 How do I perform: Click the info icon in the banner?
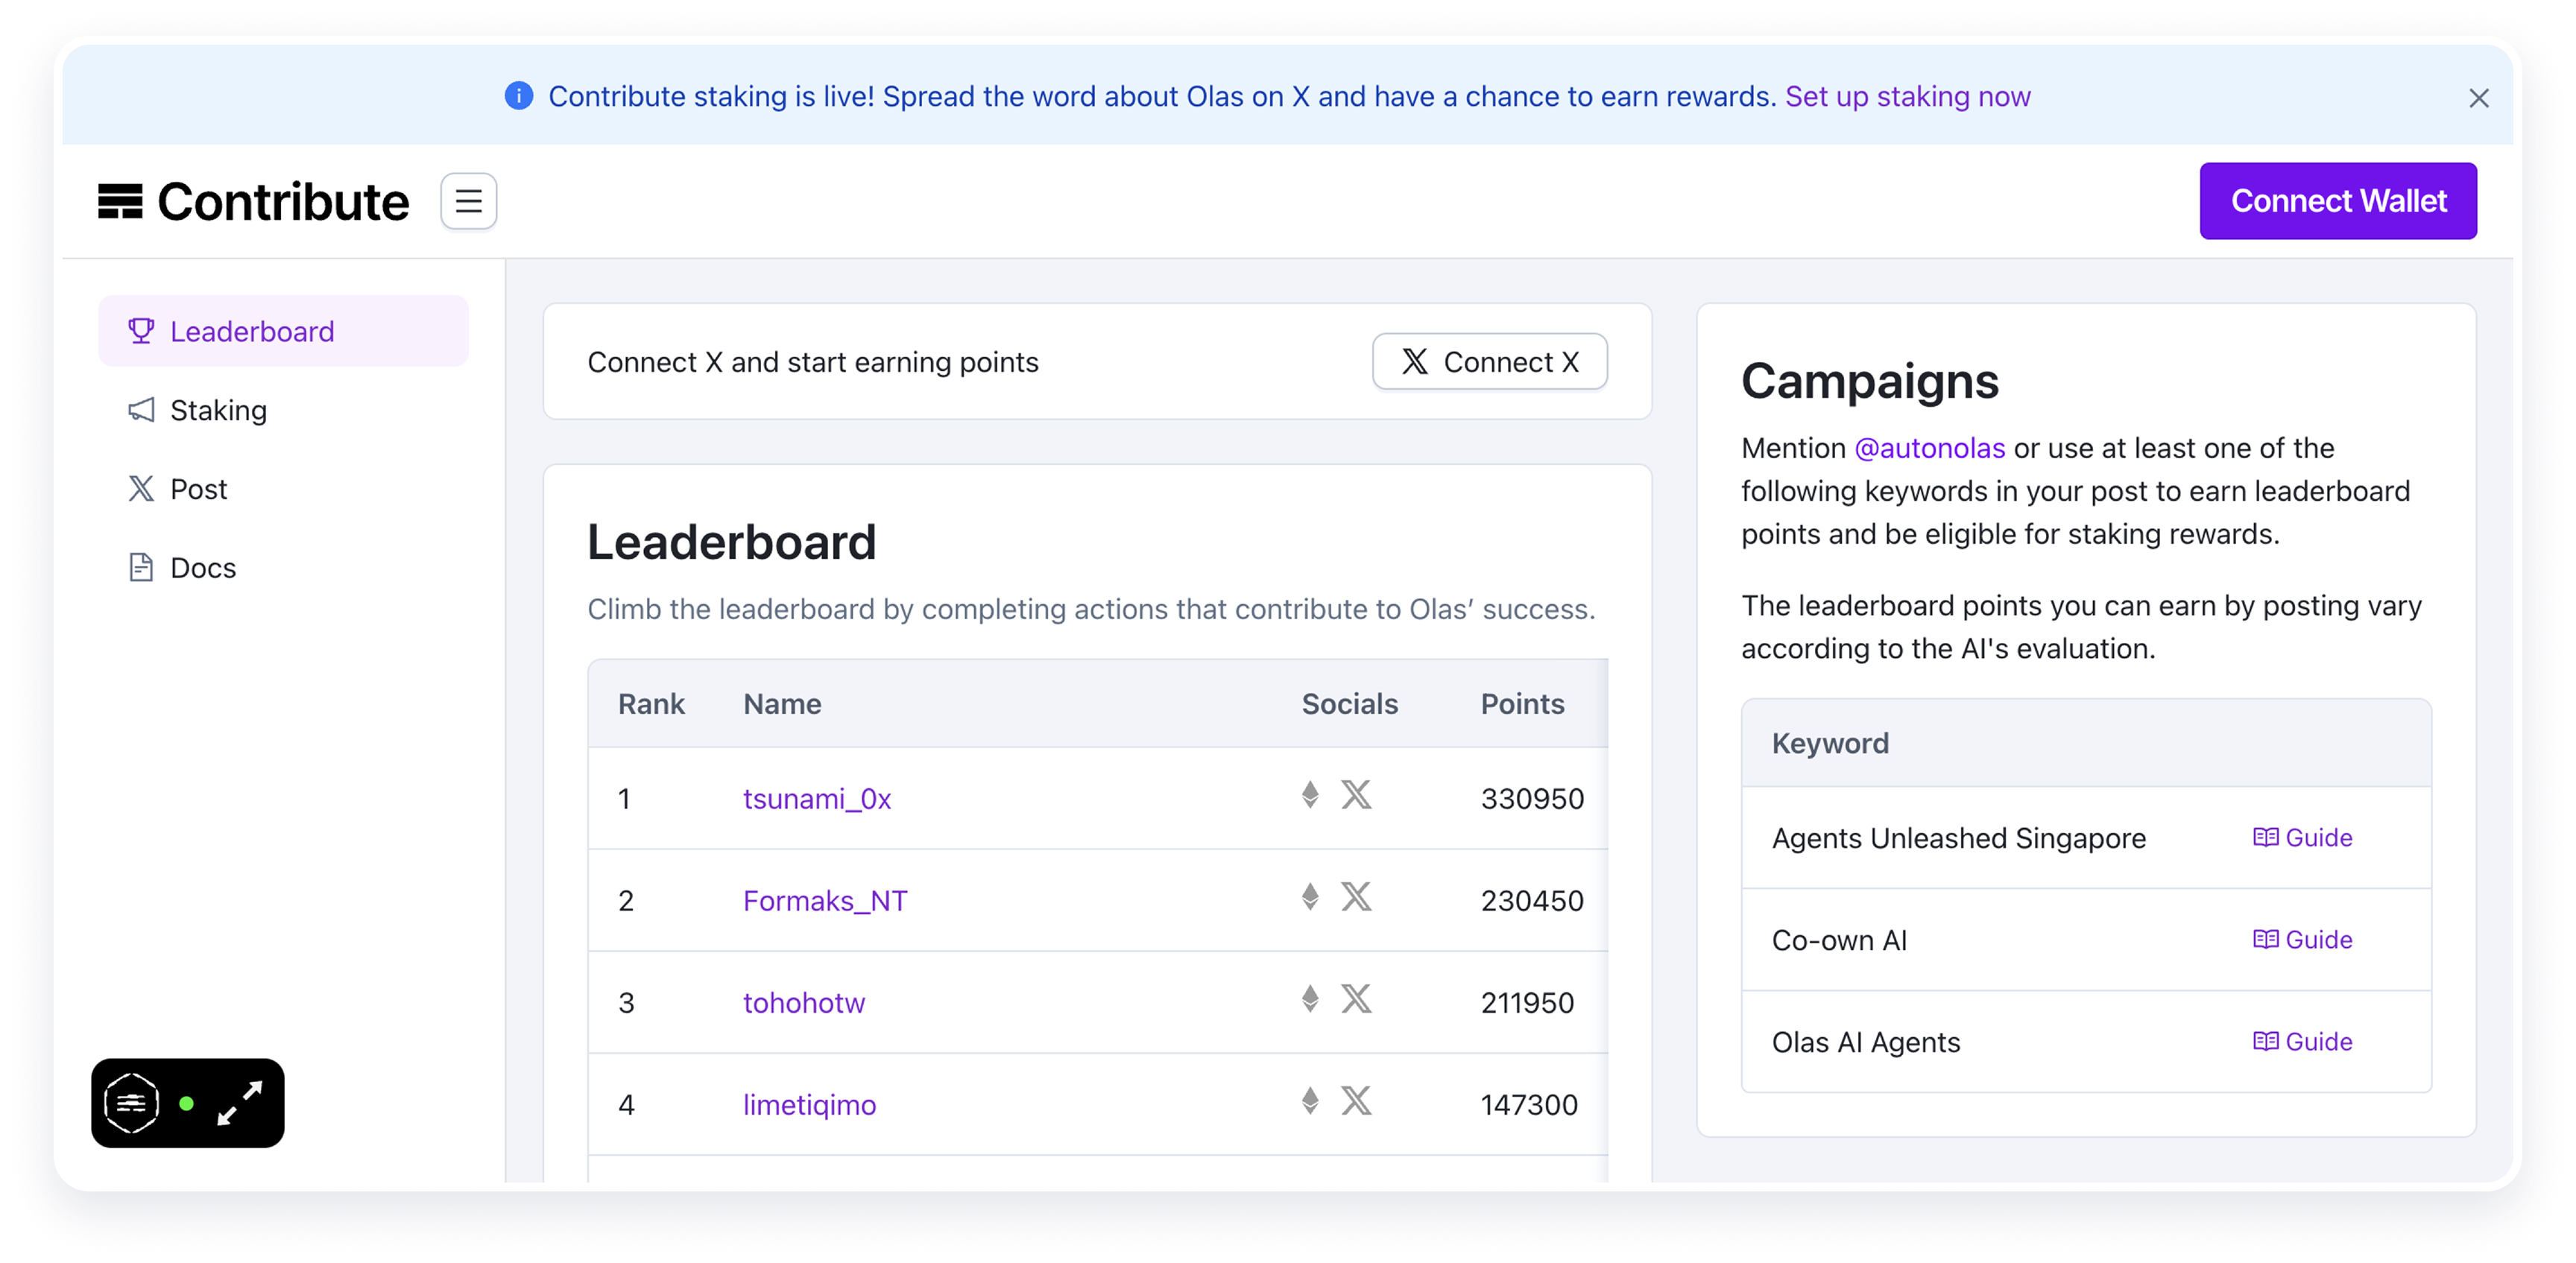tap(519, 96)
